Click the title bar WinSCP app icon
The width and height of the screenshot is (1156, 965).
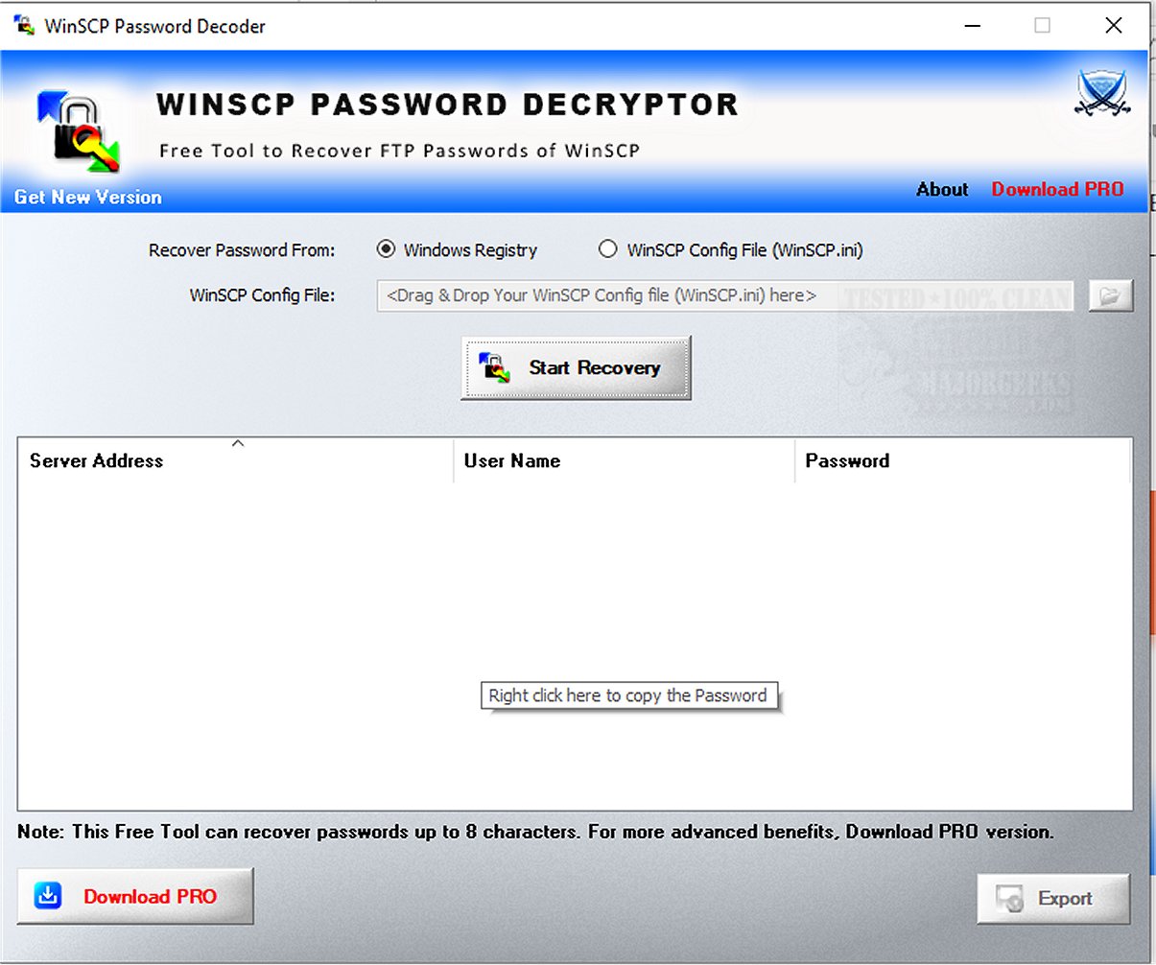[24, 25]
